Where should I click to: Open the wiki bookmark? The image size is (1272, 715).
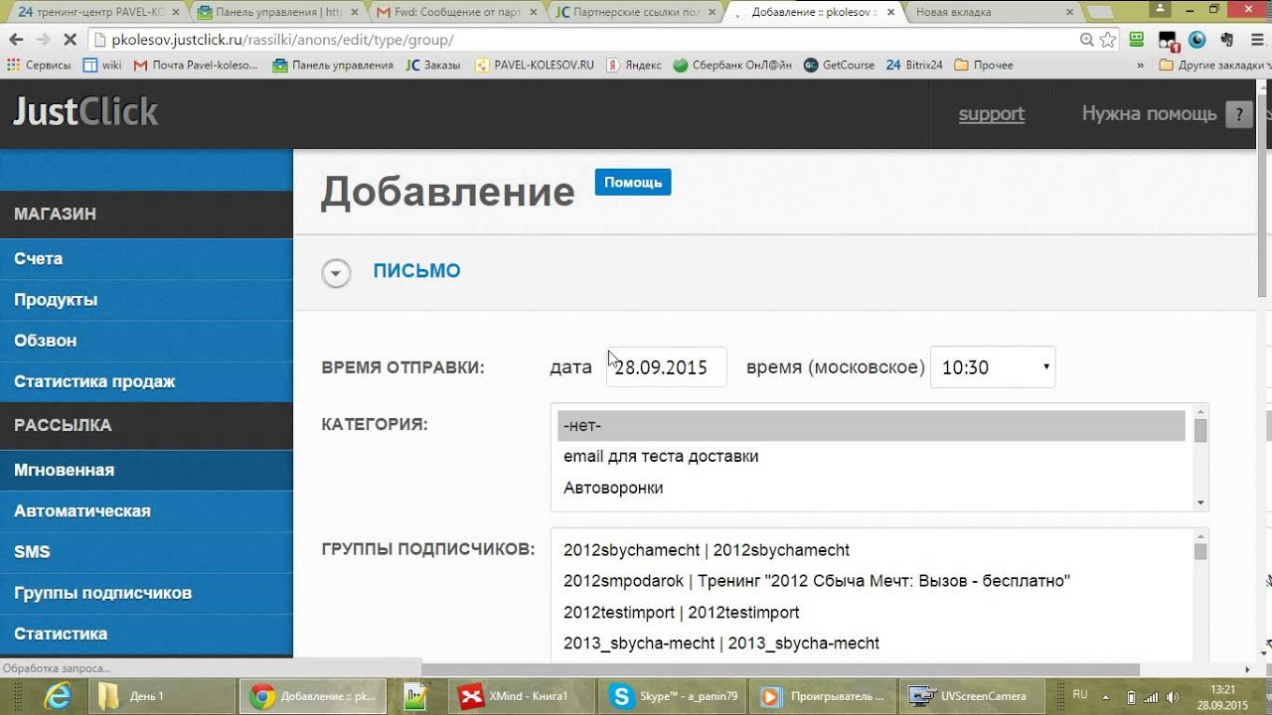(x=102, y=65)
